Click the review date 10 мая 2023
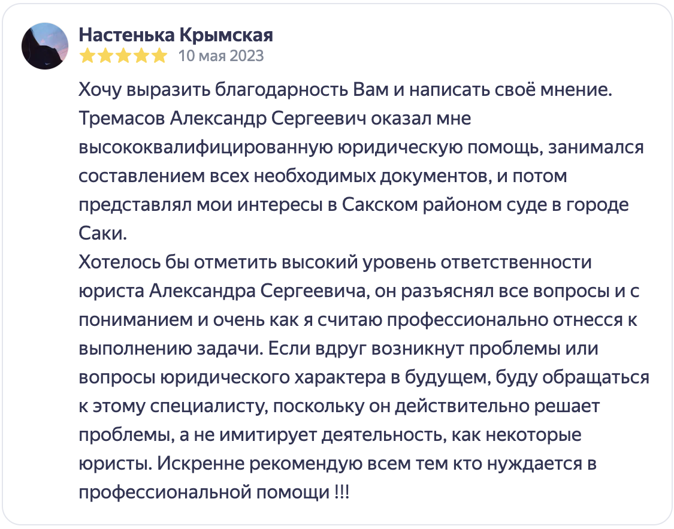674x529 pixels. pos(221,56)
